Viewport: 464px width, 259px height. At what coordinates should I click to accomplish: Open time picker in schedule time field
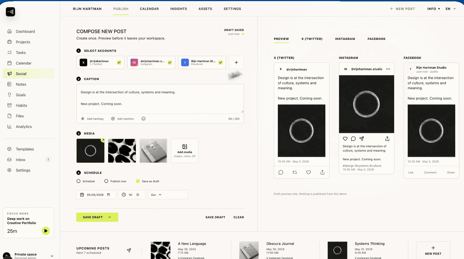pos(138,195)
